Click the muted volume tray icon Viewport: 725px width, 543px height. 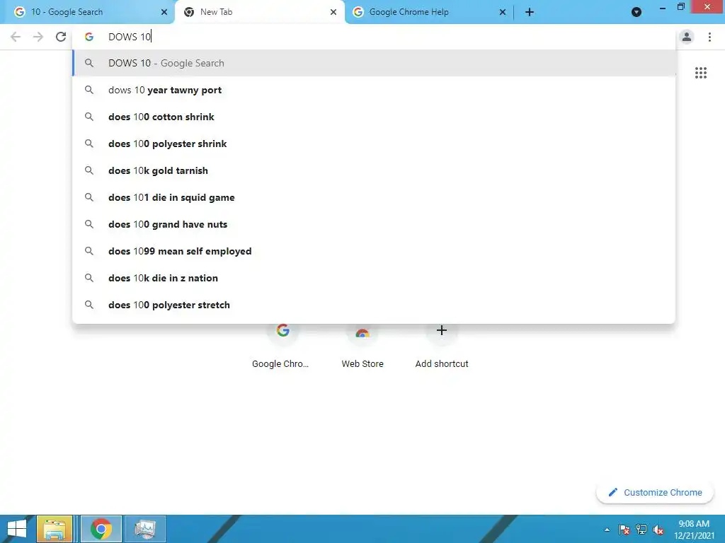point(658,530)
